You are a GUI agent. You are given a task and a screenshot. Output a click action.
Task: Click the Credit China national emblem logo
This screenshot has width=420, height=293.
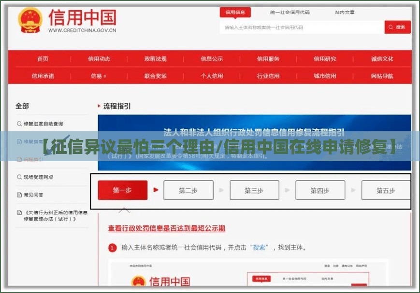point(30,20)
